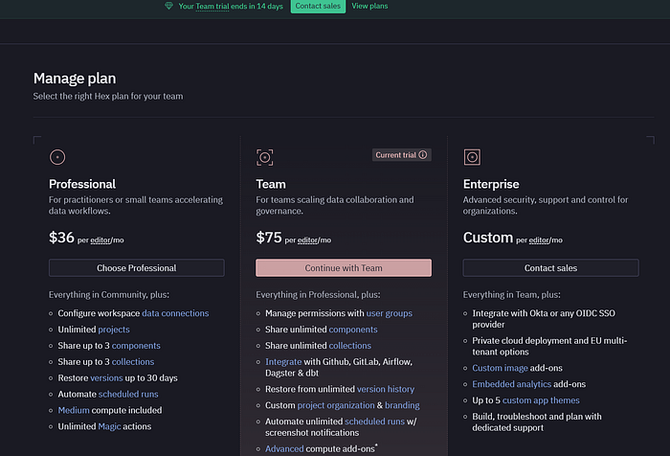Open the projects link under Professional

[x=114, y=330]
